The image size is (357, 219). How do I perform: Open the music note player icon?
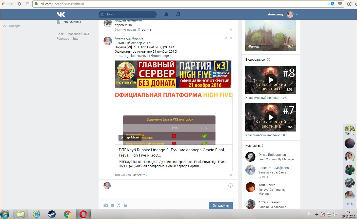[178, 14]
